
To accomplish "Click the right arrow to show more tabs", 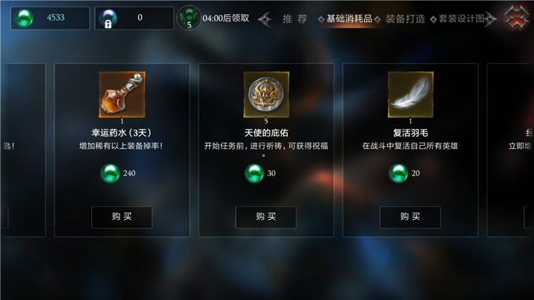I will coord(489,19).
